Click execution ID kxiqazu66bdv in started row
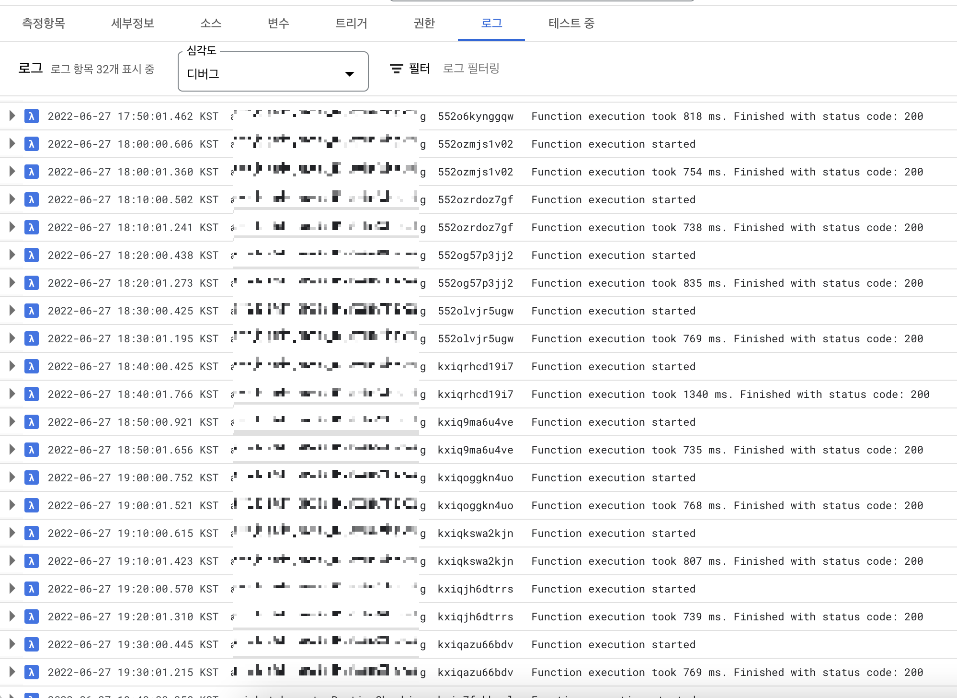 click(x=476, y=644)
